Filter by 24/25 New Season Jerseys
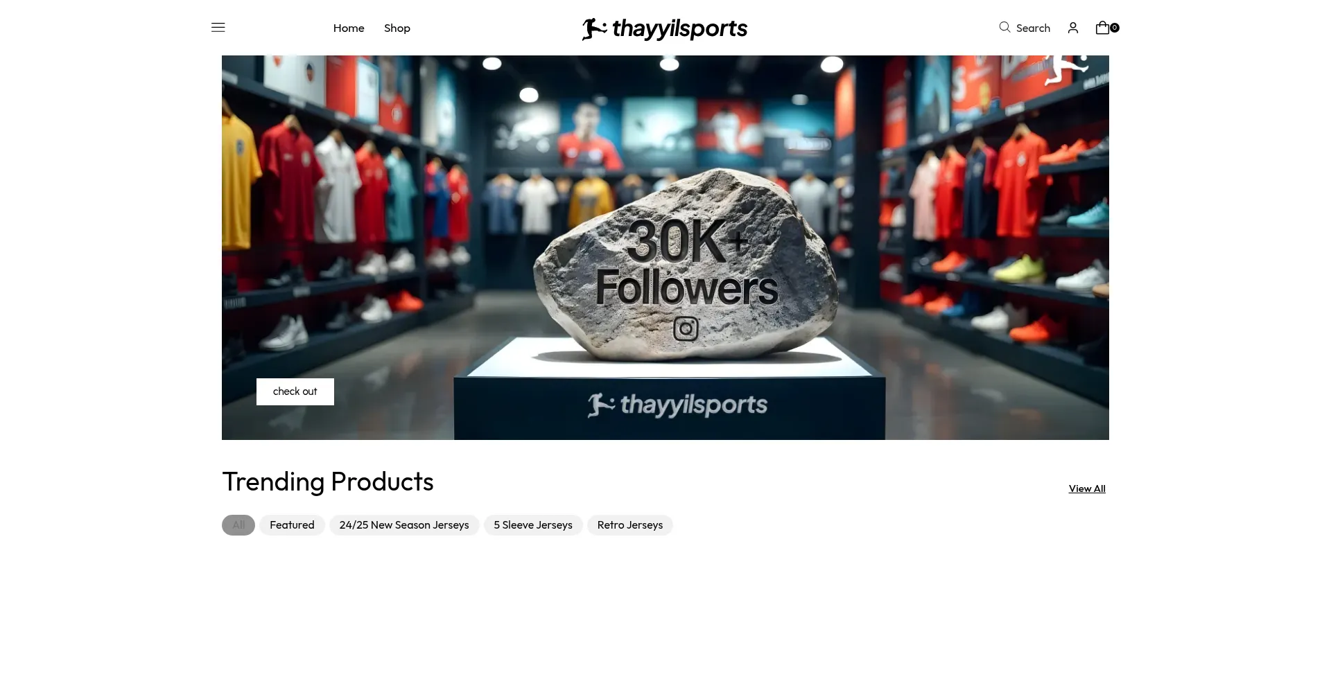The image size is (1331, 688). (404, 525)
